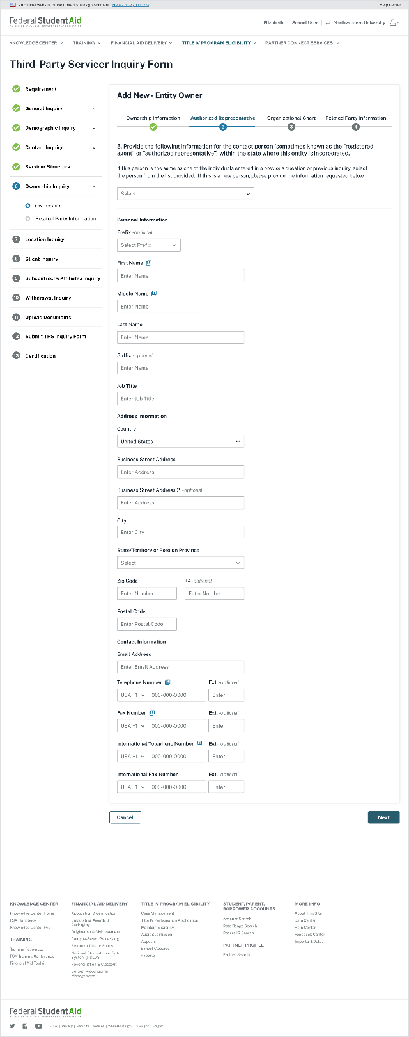Click the Email Address input field
Image resolution: width=409 pixels, height=1037 pixels.
(180, 667)
